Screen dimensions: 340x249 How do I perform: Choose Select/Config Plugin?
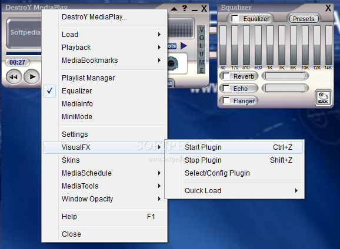click(x=234, y=173)
